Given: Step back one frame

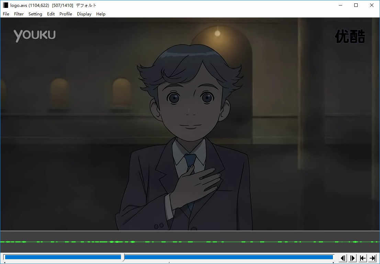Looking at the screenshot, I should tap(343, 258).
